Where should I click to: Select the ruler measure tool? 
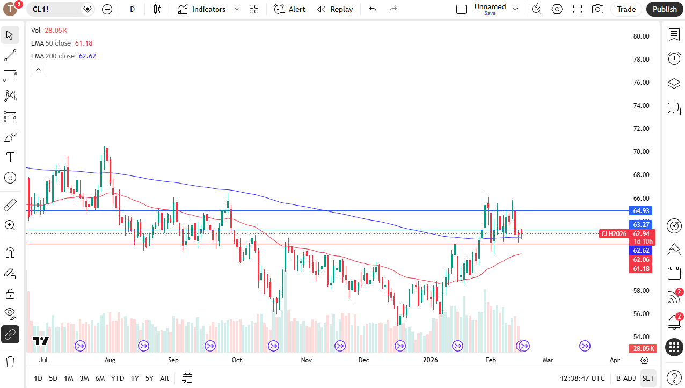tap(10, 204)
